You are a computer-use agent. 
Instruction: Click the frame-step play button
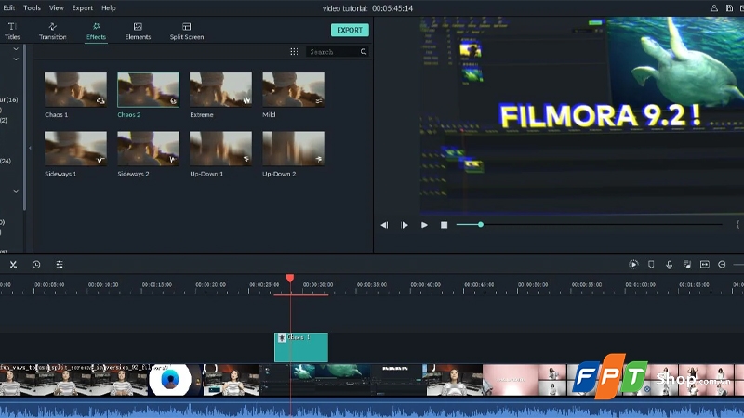click(405, 225)
